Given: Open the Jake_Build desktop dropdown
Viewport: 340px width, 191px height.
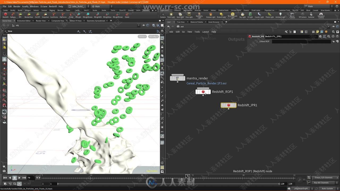Looking at the screenshot, I should 79,6.
